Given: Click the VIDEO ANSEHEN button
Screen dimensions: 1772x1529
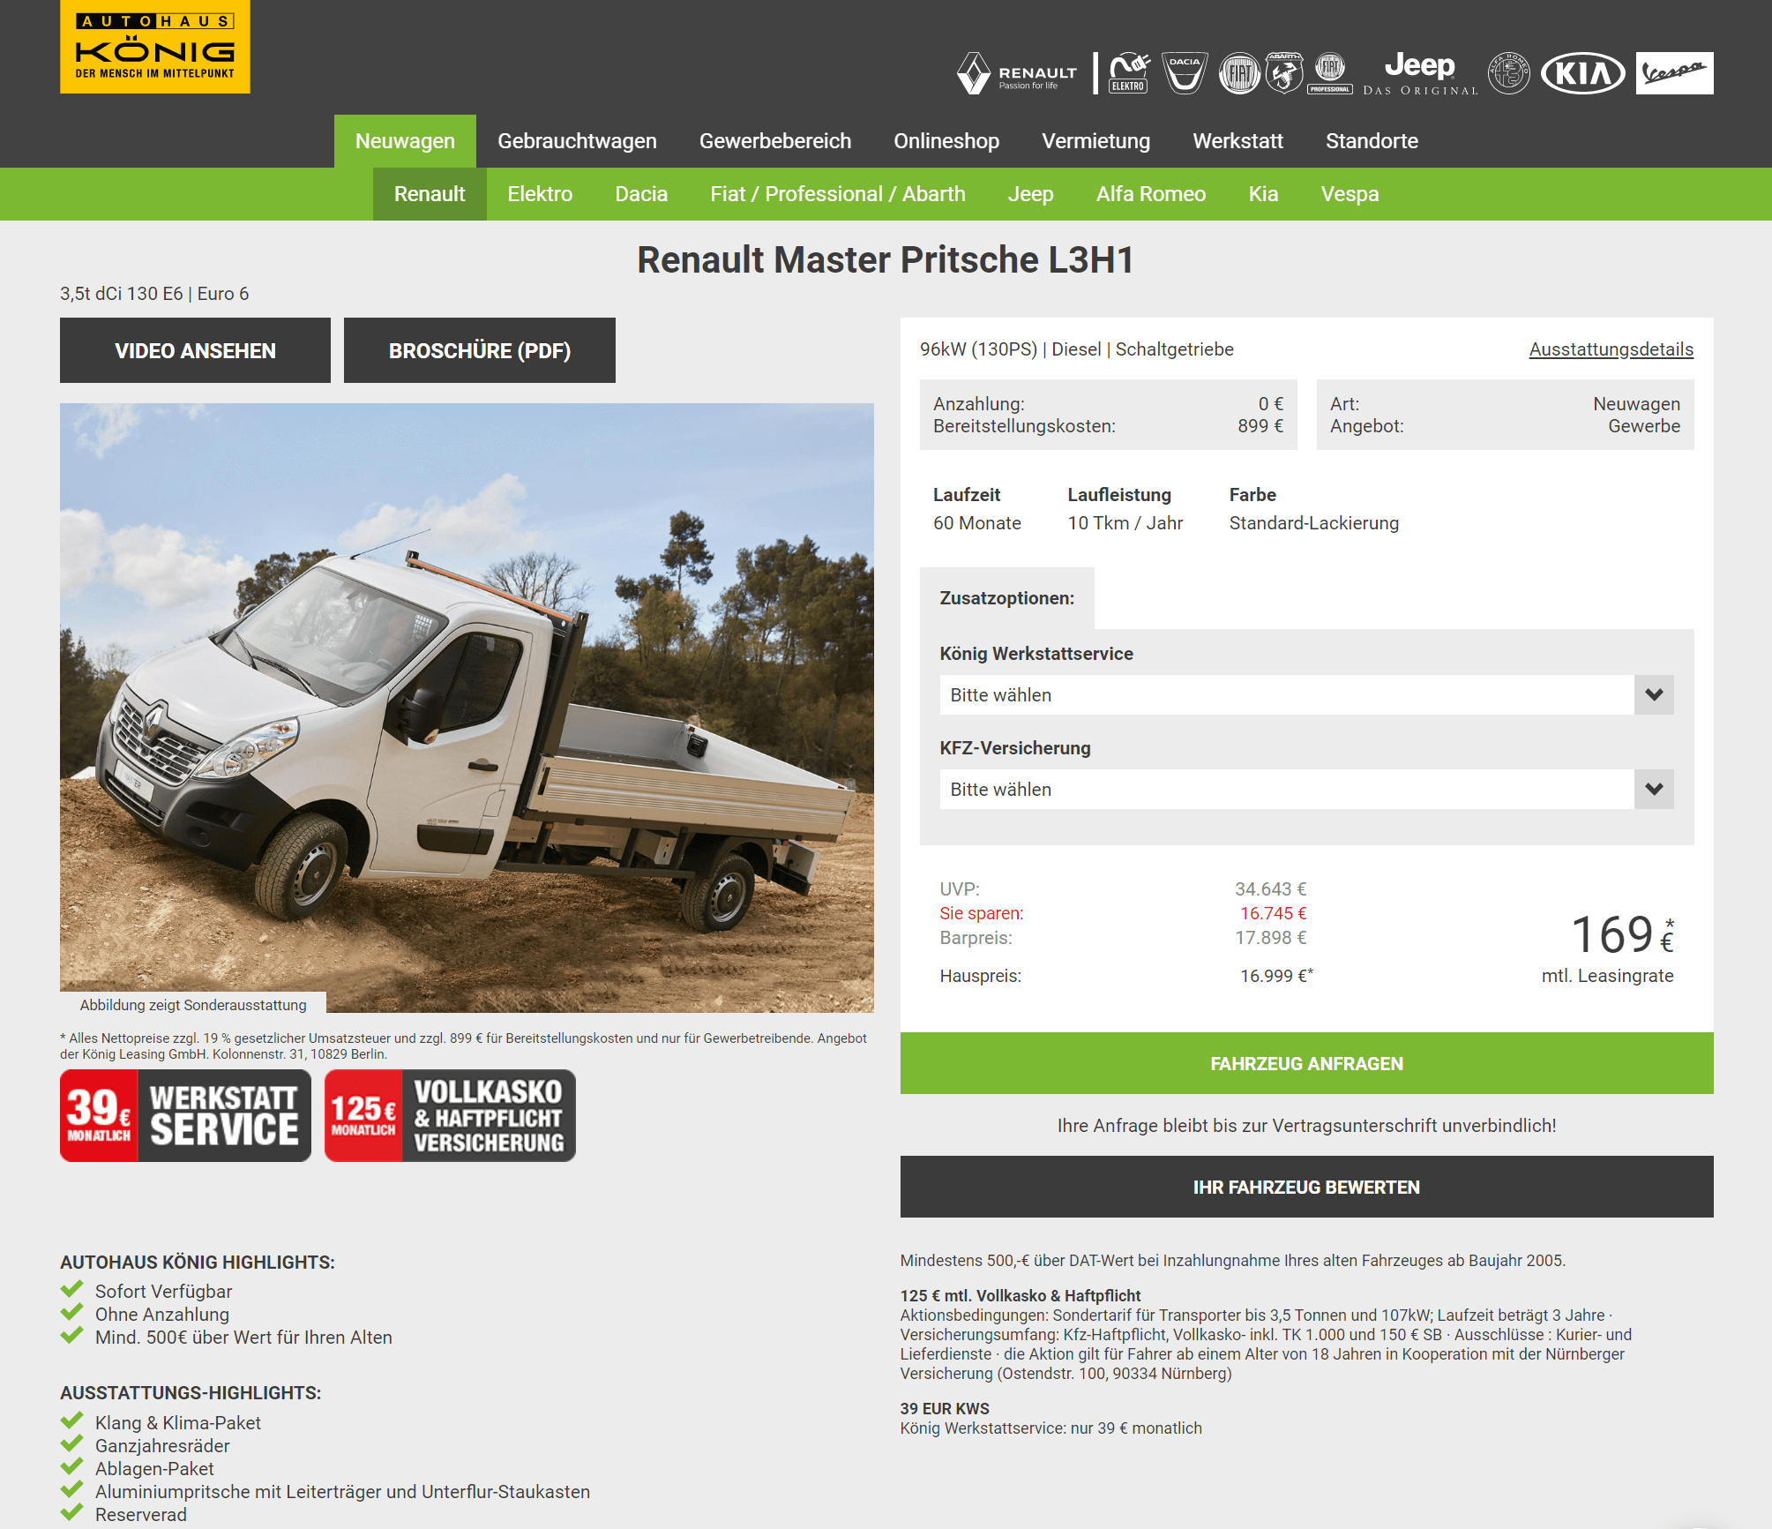Looking at the screenshot, I should click(x=195, y=350).
